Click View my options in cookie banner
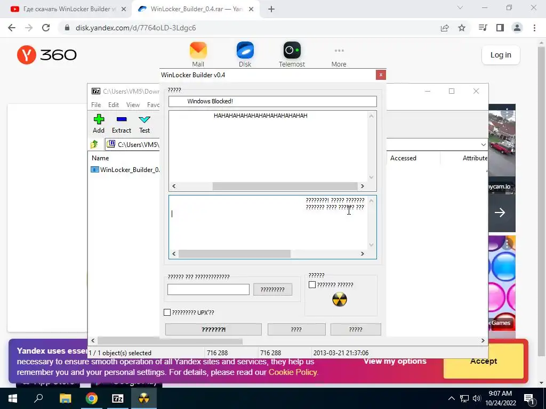The height and width of the screenshot is (409, 546). click(x=395, y=361)
